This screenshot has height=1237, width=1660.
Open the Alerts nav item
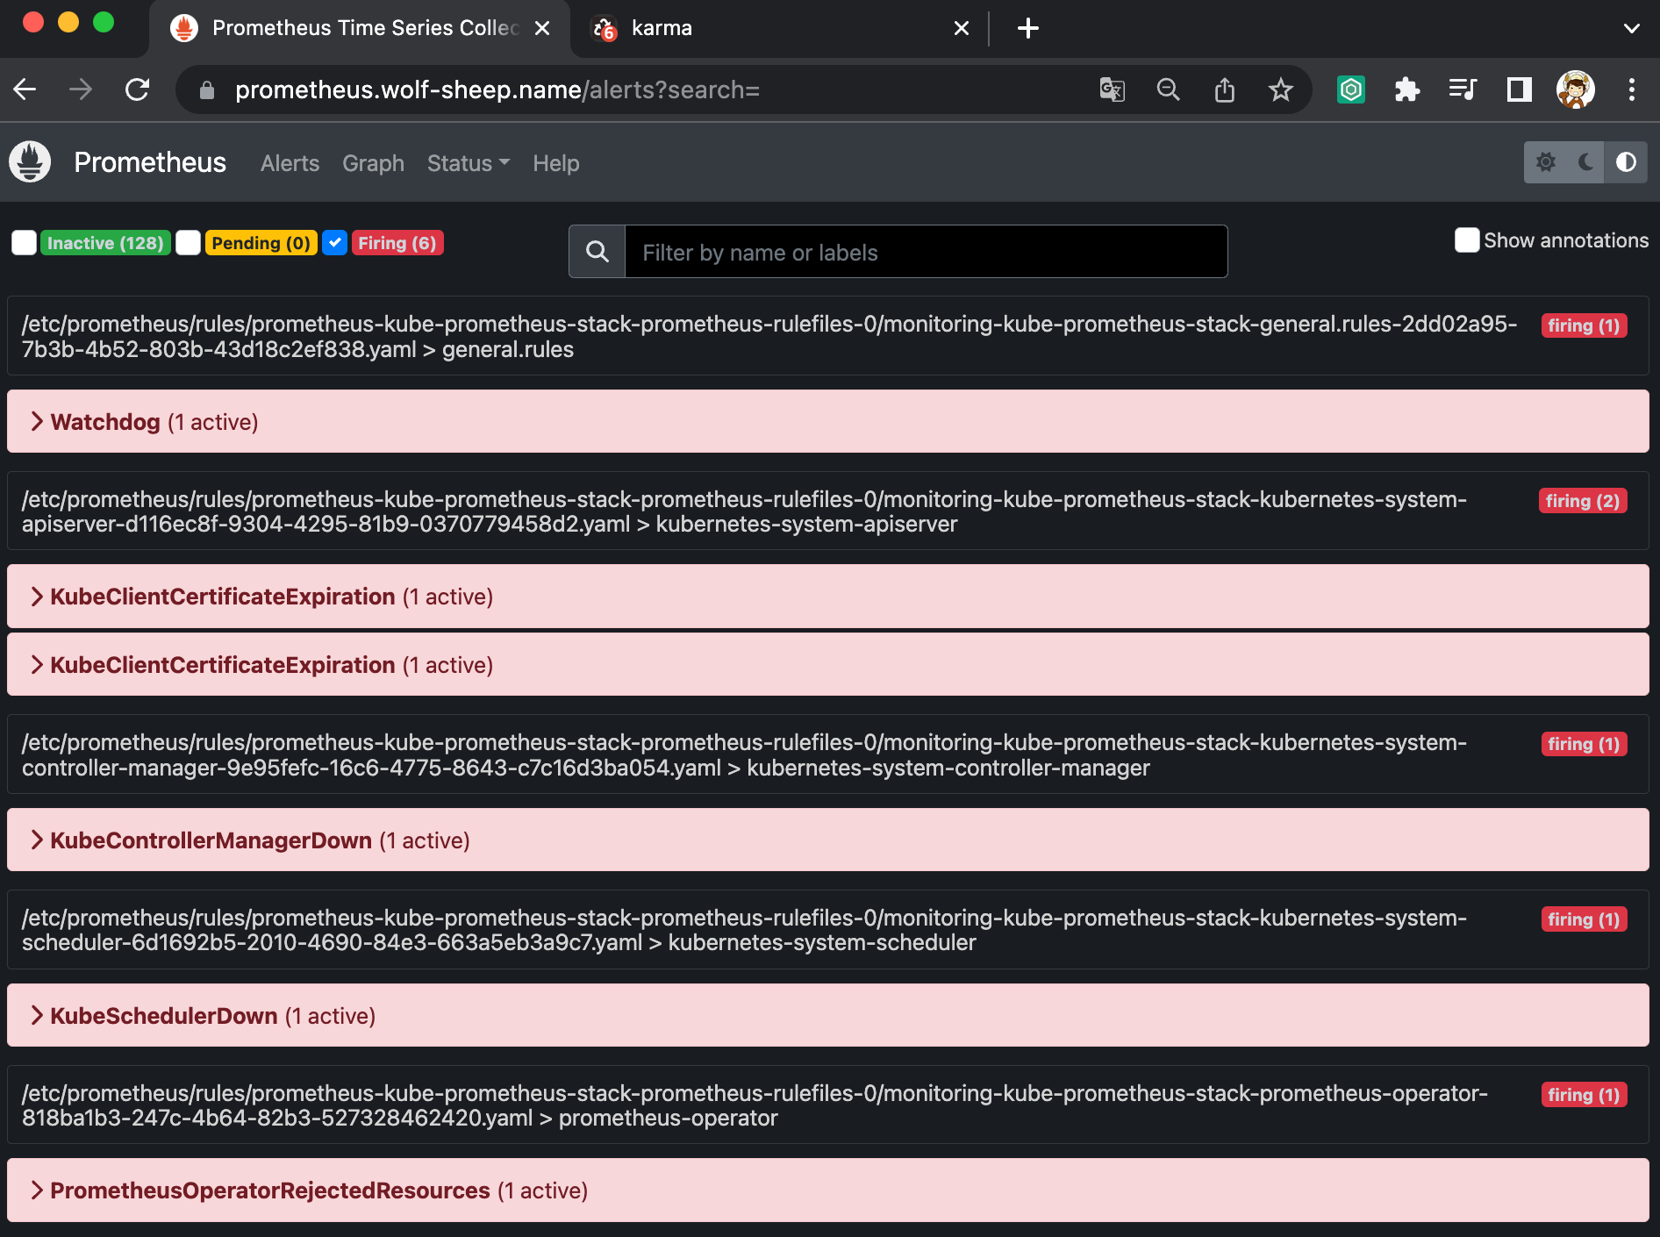290,163
